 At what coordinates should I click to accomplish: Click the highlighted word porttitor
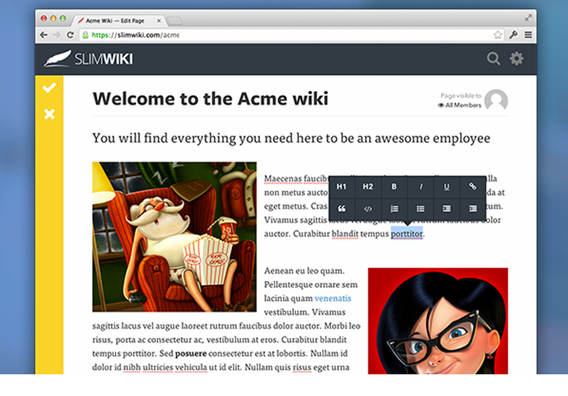click(x=407, y=234)
